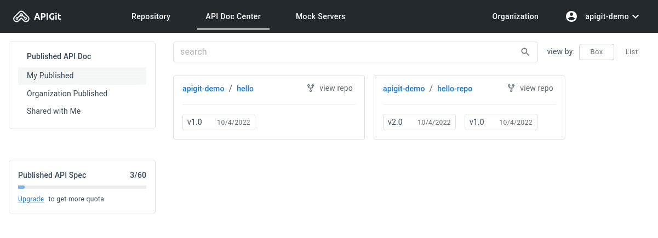Screen dimensions: 658x238
Task: Click the search magnifier icon
Action: tap(525, 52)
